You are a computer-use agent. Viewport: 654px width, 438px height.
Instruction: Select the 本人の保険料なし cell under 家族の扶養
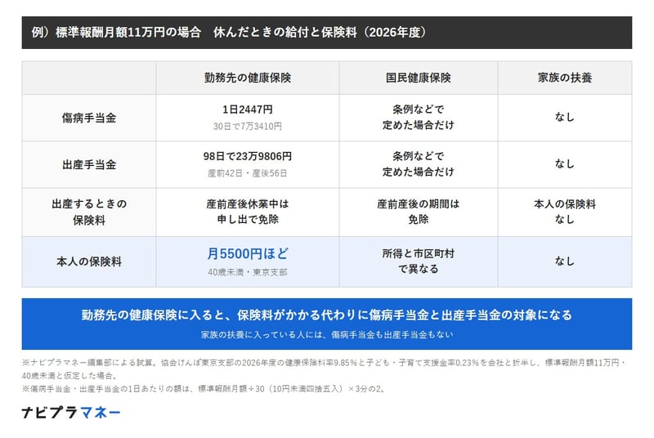[565, 212]
